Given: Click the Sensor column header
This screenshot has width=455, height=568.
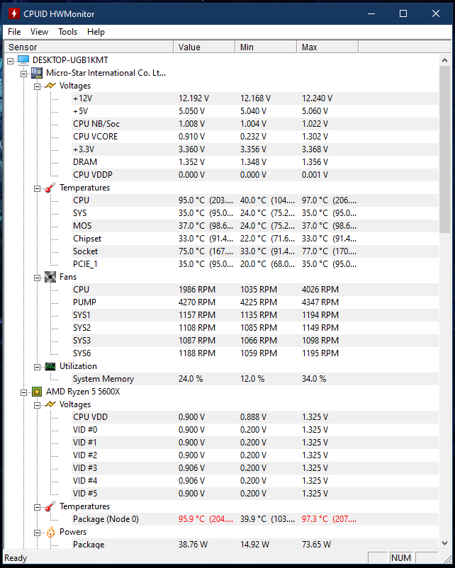Looking at the screenshot, I should coord(89,47).
